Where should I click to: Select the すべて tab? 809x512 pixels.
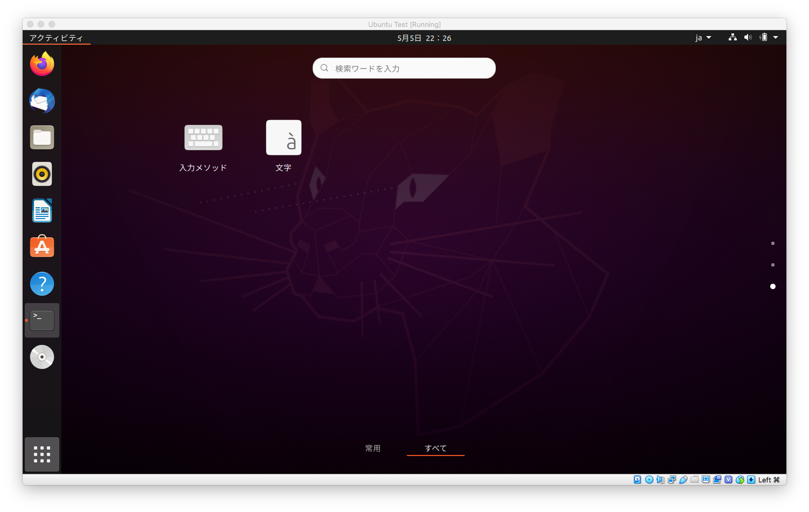point(435,448)
